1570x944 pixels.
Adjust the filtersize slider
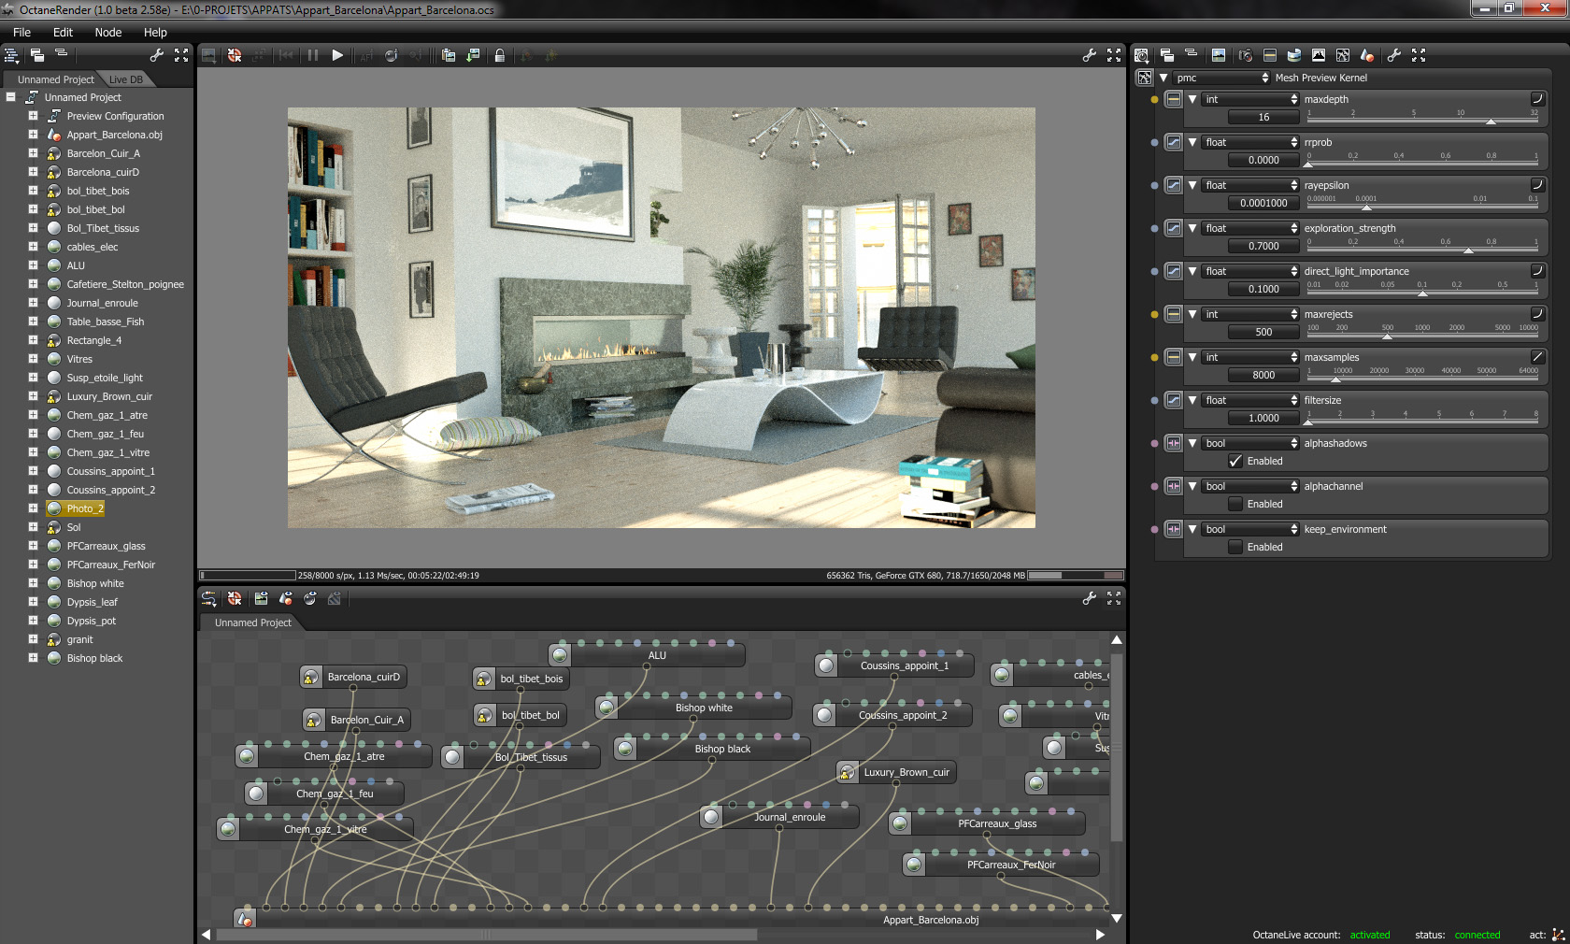point(1422,420)
